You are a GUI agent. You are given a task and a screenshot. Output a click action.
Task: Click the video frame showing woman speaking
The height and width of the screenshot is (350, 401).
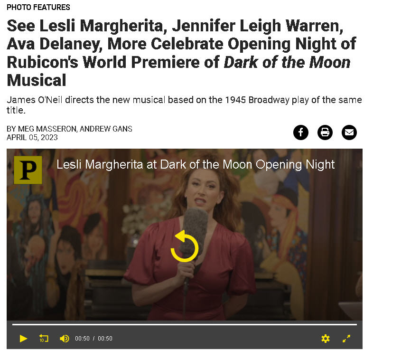click(x=185, y=235)
